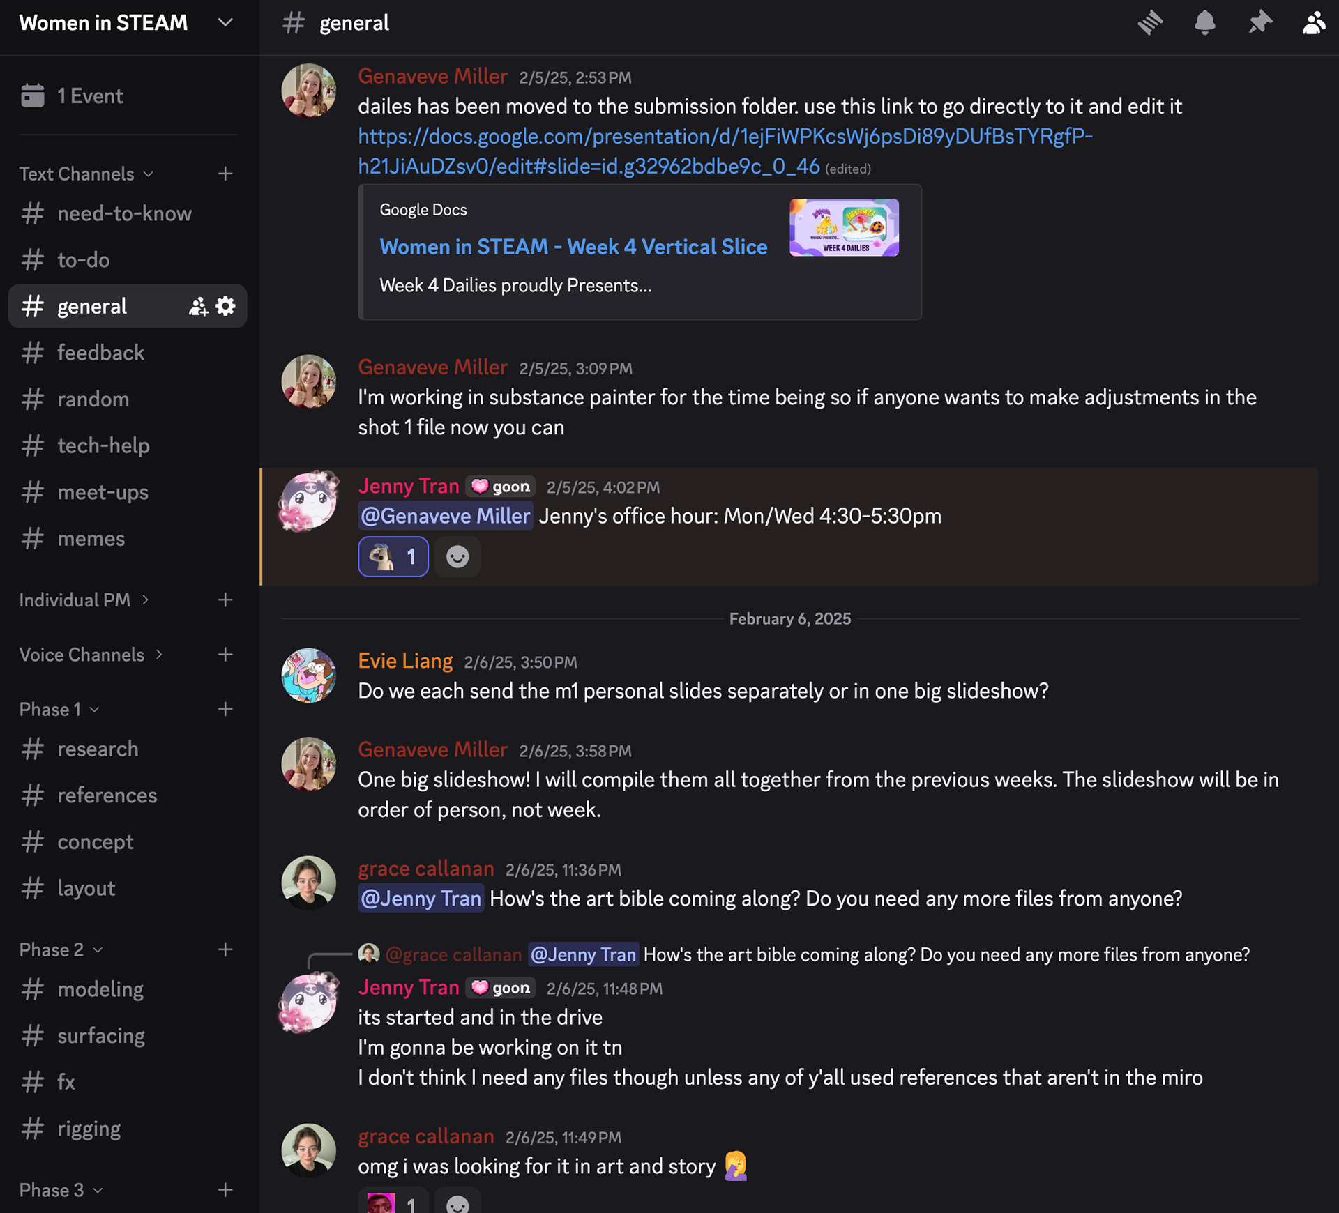Add reaction to Jenny's office hour message
This screenshot has height=1213, width=1339.
click(457, 557)
